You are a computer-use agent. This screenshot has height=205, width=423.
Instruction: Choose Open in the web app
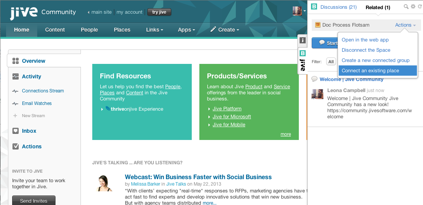coord(365,40)
